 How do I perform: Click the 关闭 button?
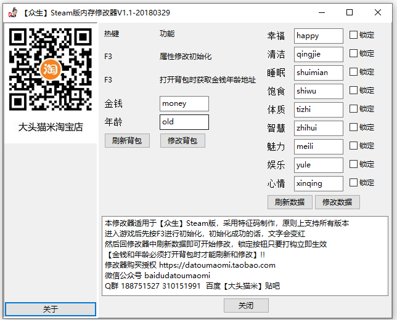[x=246, y=305]
